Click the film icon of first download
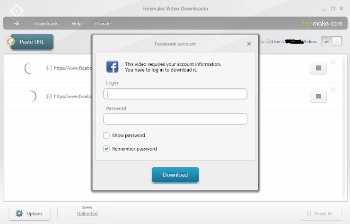Image resolution: width=350 pixels, height=224 pixels. pyautogui.click(x=49, y=68)
